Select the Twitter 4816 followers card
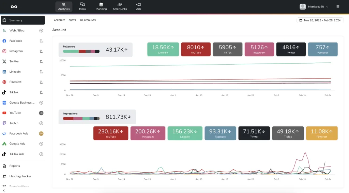This screenshot has width=349, height=193. coord(291,49)
